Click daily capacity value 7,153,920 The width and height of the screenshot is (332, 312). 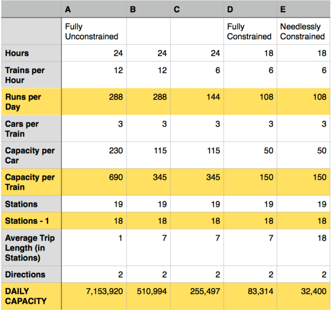105,292
